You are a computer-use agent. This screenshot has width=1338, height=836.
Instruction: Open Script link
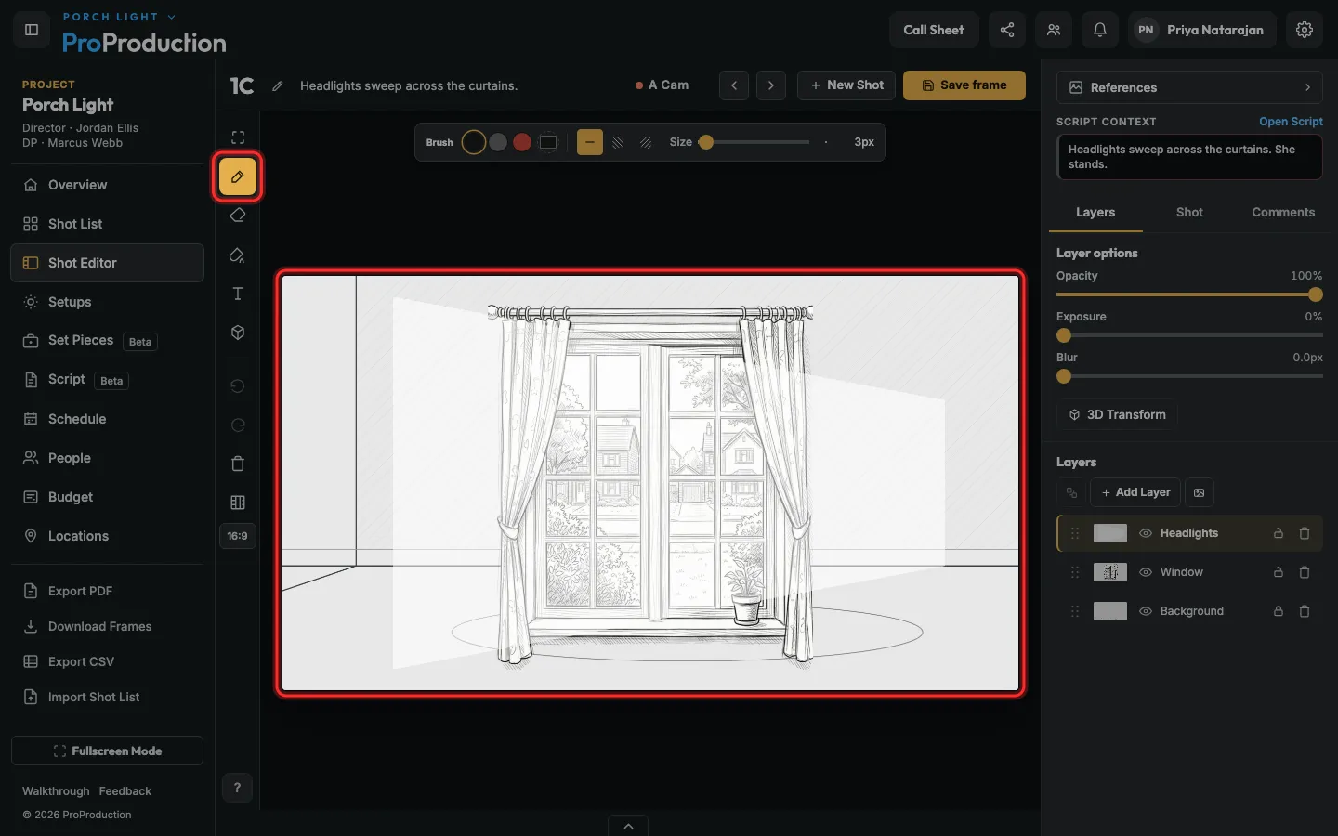(1291, 122)
